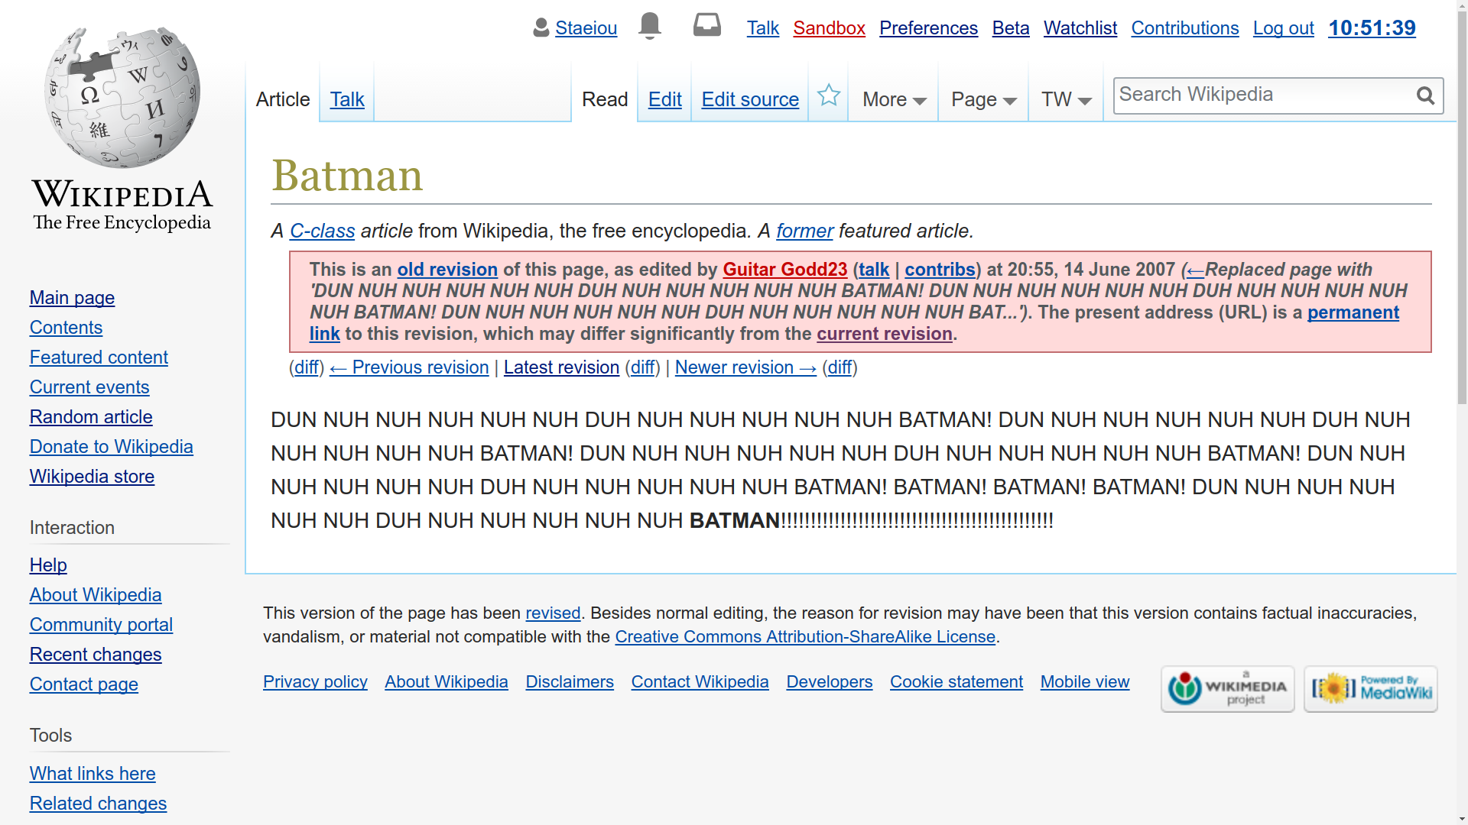Open Guitar Godd23 user link
This screenshot has height=825, width=1468.
coord(784,270)
